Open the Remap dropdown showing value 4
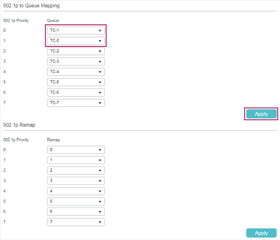280x240 pixels. (76, 191)
